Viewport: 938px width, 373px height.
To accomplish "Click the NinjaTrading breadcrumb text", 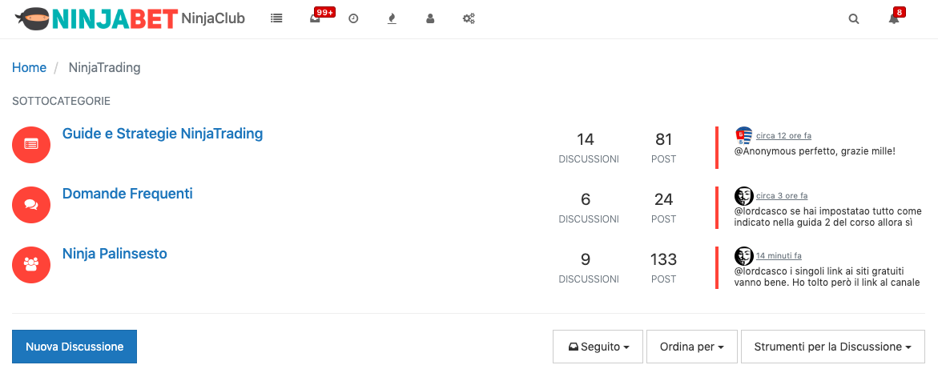I will [105, 67].
